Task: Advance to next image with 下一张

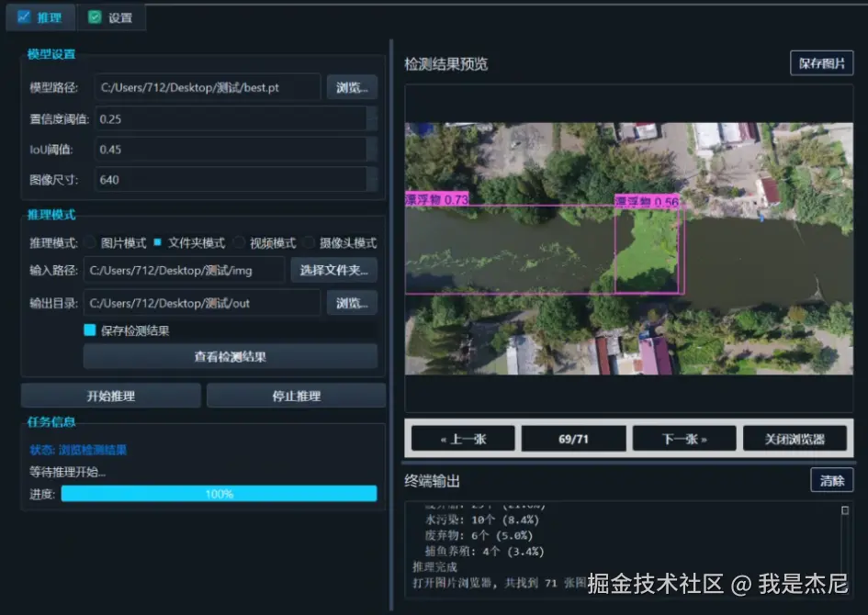Action: click(683, 438)
